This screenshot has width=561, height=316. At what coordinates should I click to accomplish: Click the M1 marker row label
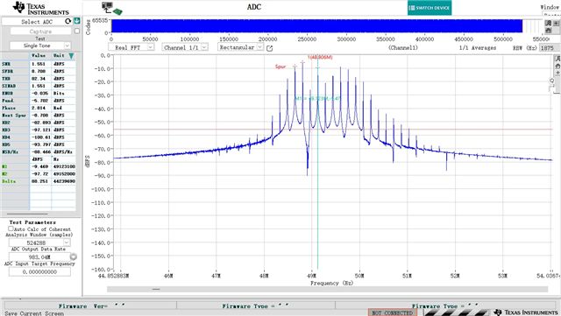click(4, 166)
